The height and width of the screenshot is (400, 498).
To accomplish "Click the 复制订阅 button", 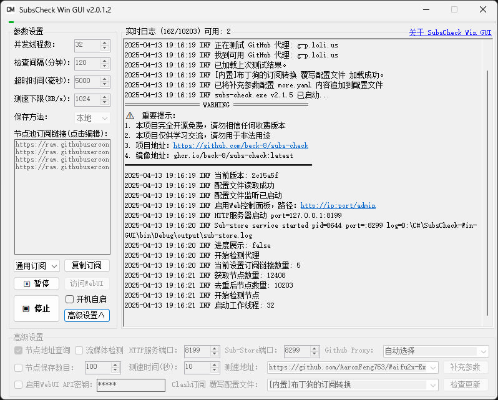I will point(87,265).
